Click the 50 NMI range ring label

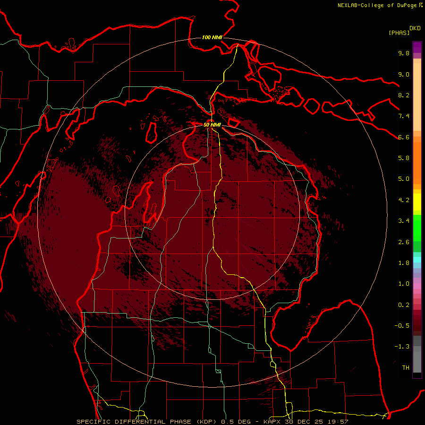click(x=212, y=125)
